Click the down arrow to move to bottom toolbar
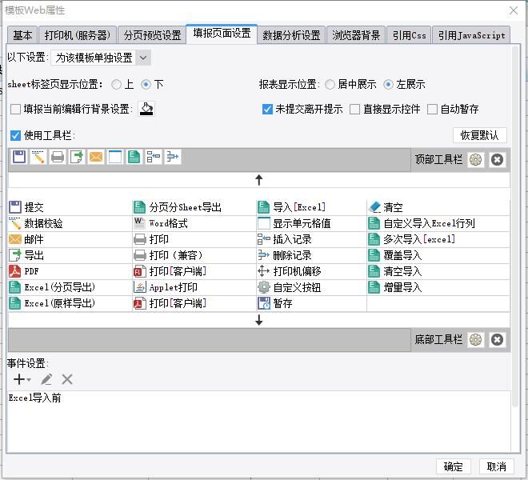Screen dimensions: 528x480 coord(258,320)
